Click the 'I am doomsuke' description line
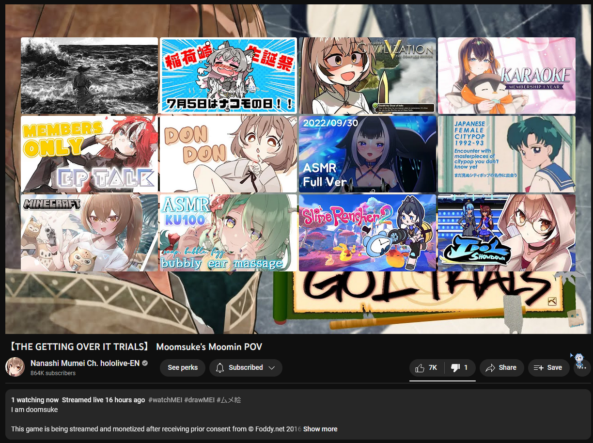 coord(34,410)
